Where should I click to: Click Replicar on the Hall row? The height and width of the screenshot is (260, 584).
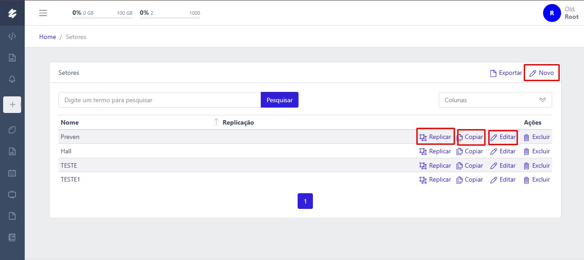pos(435,152)
